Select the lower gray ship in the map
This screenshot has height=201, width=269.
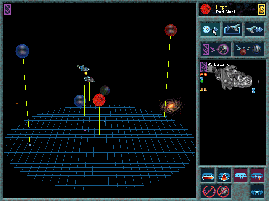click(x=89, y=79)
